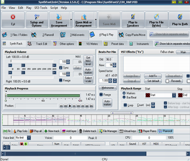
Task: Adjust right volume spinner arrows
Action: 68,74
